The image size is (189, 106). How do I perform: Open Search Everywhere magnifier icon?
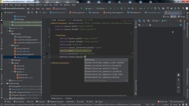[x=183, y=9]
